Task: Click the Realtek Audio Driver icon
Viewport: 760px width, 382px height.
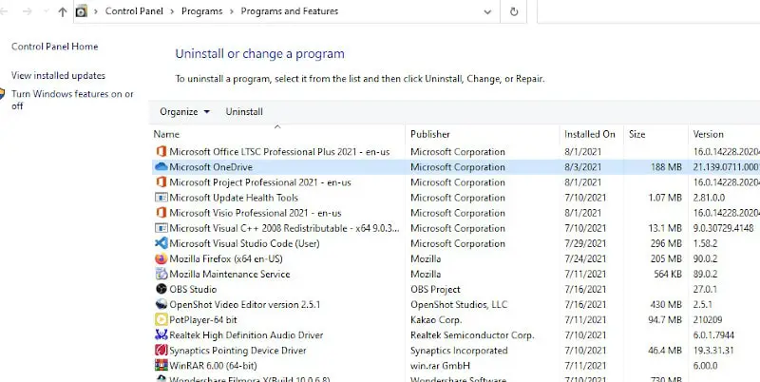Action: click(161, 335)
